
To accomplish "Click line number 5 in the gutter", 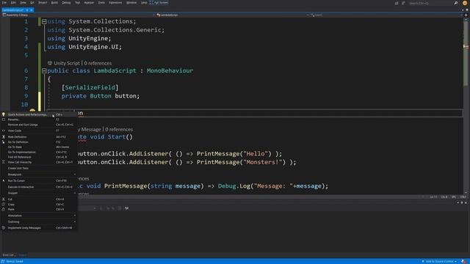I will coord(26,55).
